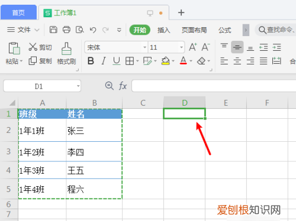Open the fx insert function dialog
Screen dimensions: 296x221
tap(123, 86)
